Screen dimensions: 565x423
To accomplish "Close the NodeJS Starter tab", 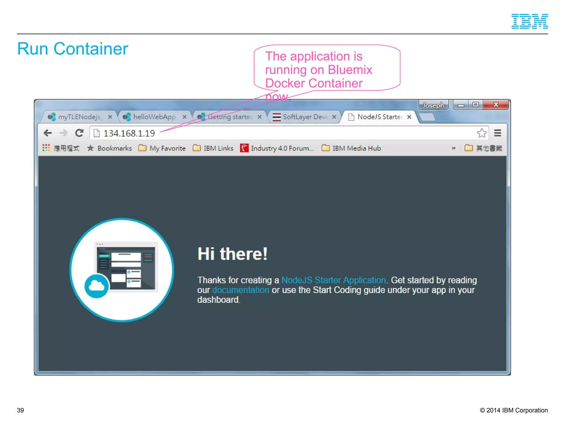I will tap(409, 117).
